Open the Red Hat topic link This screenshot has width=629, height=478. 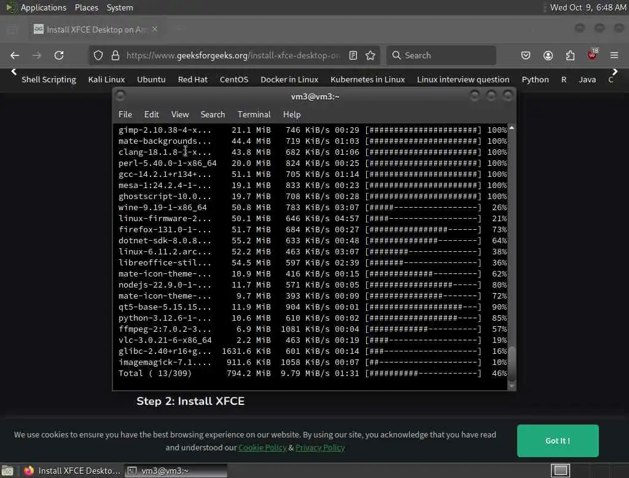tap(192, 79)
